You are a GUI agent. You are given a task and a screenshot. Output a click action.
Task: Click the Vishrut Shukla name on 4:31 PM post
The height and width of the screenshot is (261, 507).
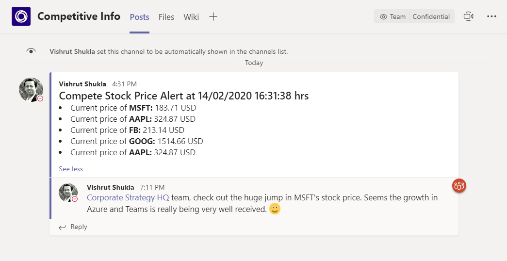pos(82,84)
